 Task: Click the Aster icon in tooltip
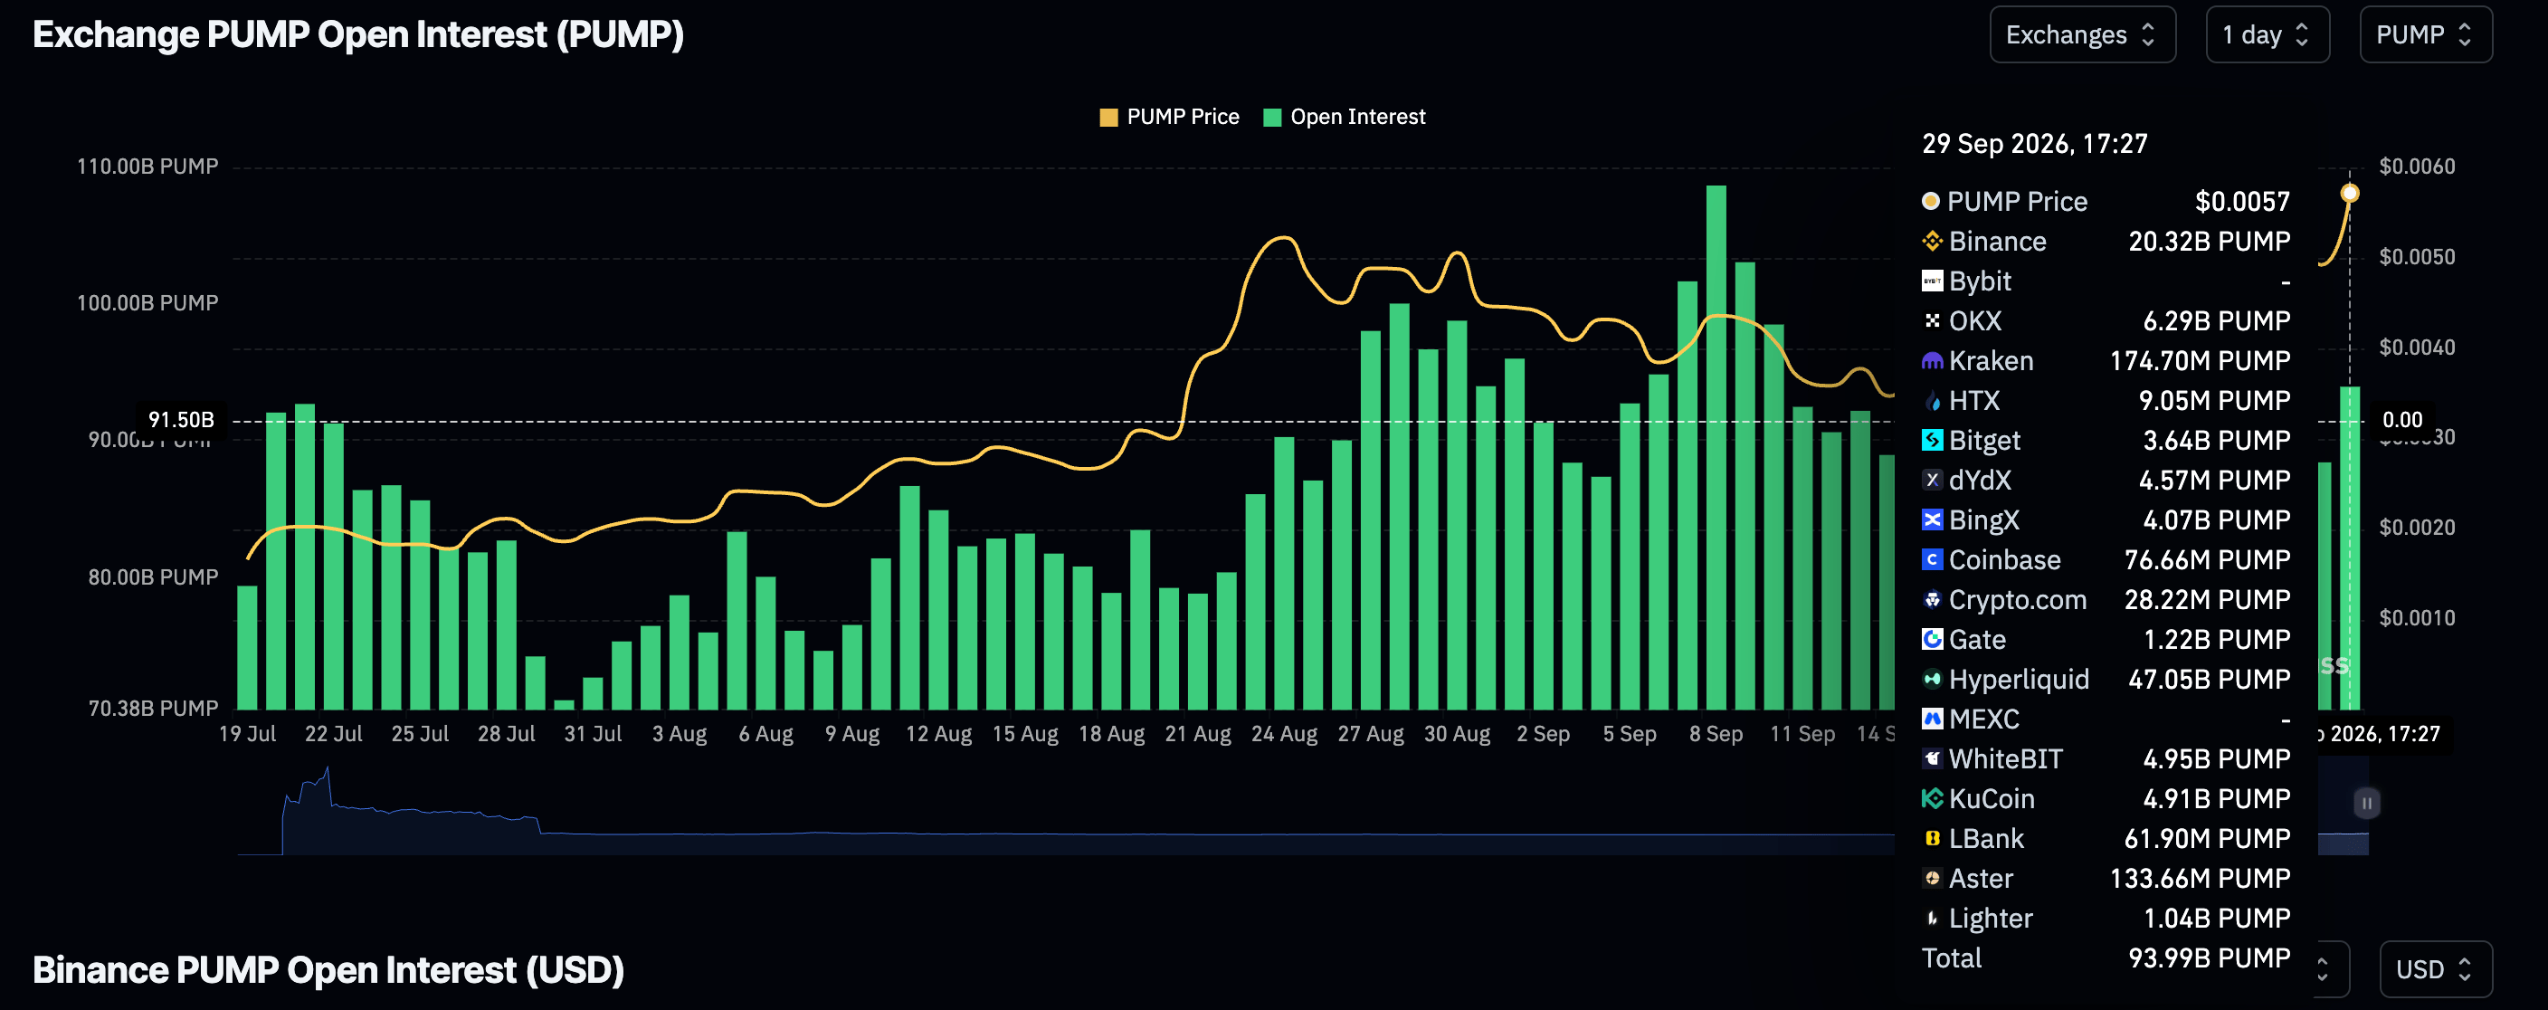(x=1932, y=879)
